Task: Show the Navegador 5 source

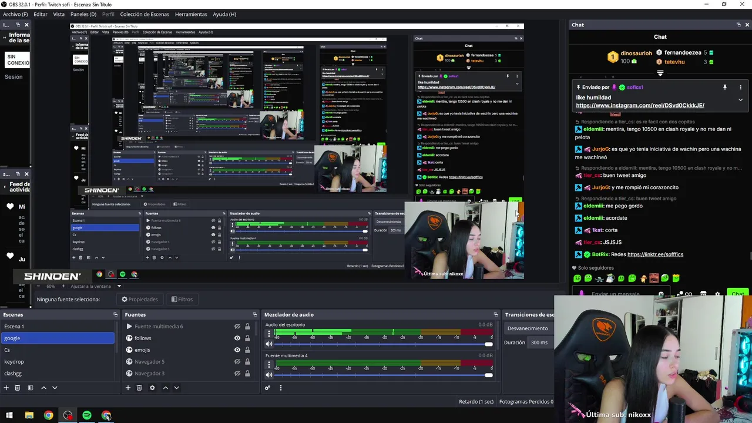Action: pos(237,362)
